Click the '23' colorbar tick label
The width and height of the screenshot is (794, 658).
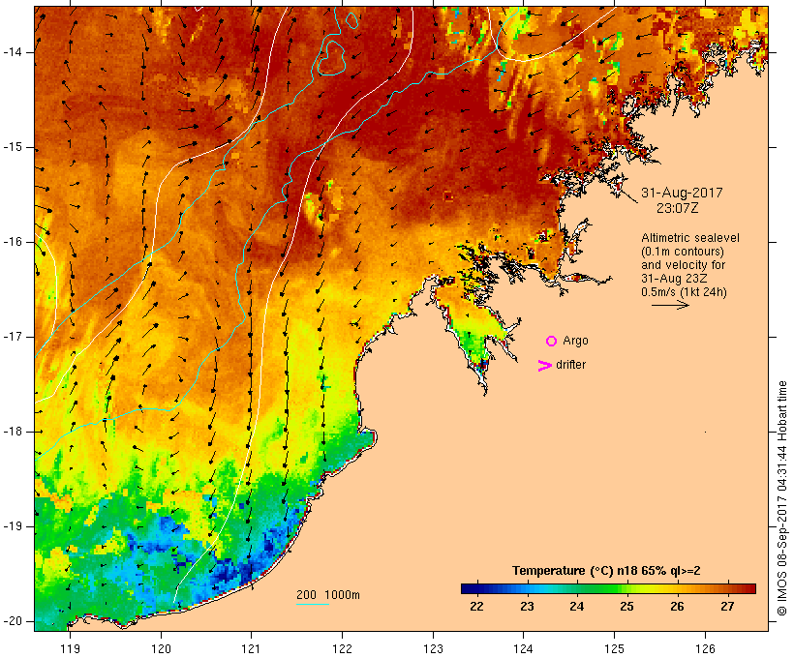[x=527, y=607]
